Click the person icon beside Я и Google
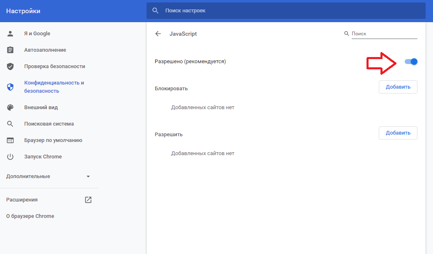 point(10,34)
